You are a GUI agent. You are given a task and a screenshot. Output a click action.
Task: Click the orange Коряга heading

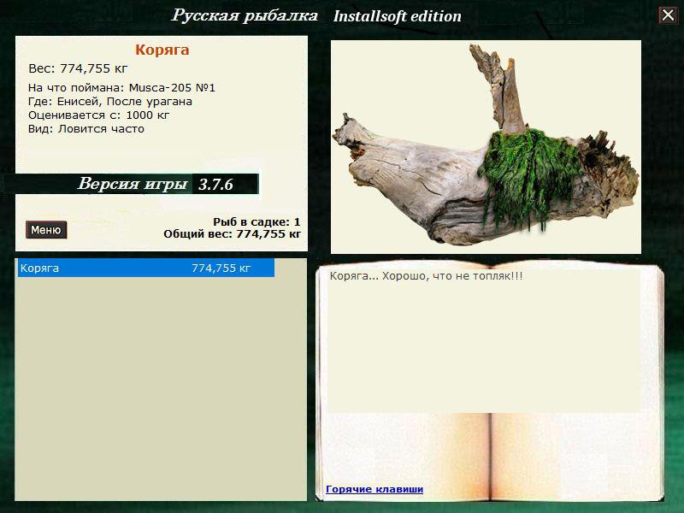click(162, 50)
